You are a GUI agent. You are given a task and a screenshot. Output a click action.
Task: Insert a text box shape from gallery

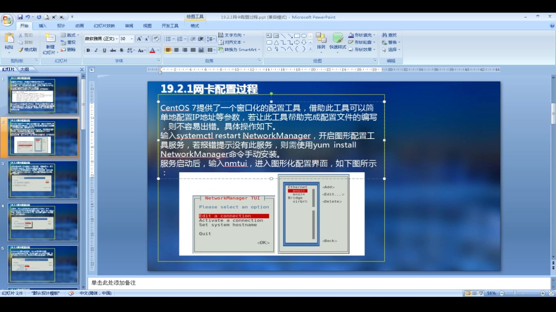click(269, 36)
